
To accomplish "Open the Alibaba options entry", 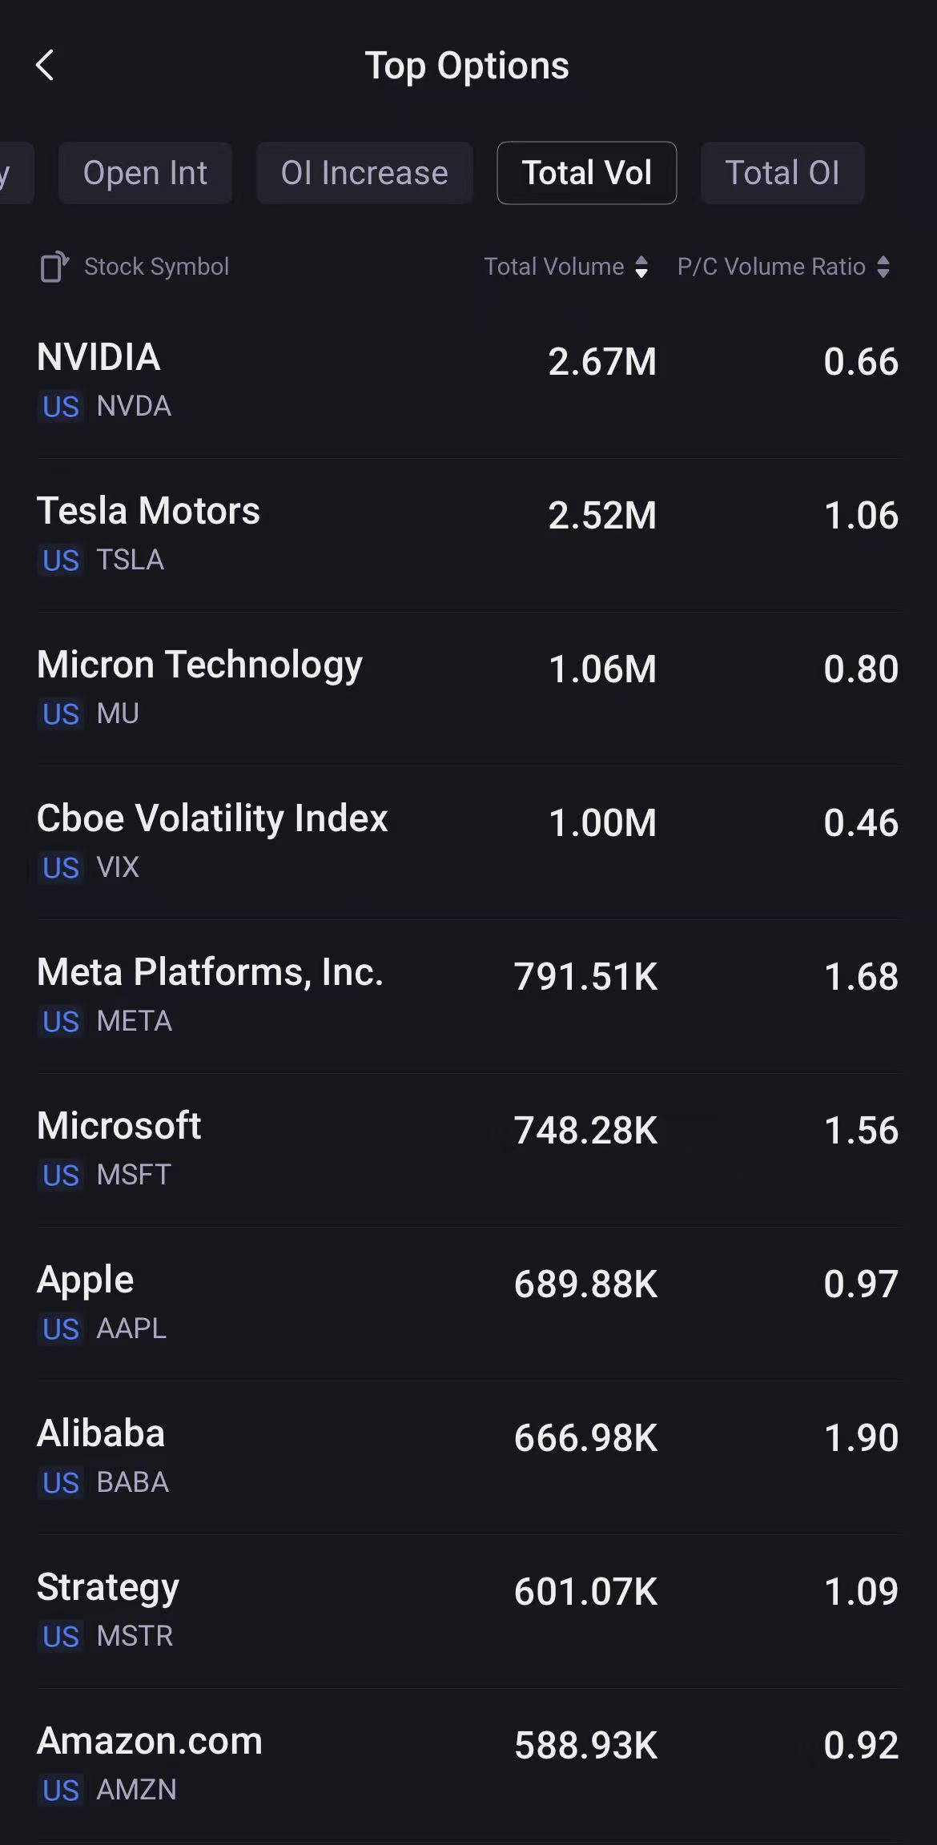I will pos(468,1457).
